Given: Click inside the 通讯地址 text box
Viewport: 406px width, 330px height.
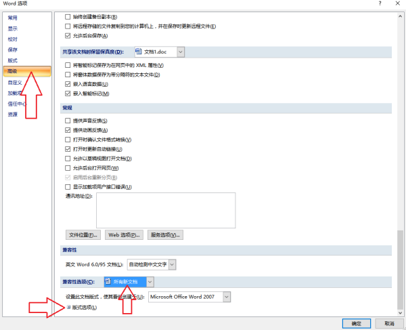Looking at the screenshot, I should 166,210.
